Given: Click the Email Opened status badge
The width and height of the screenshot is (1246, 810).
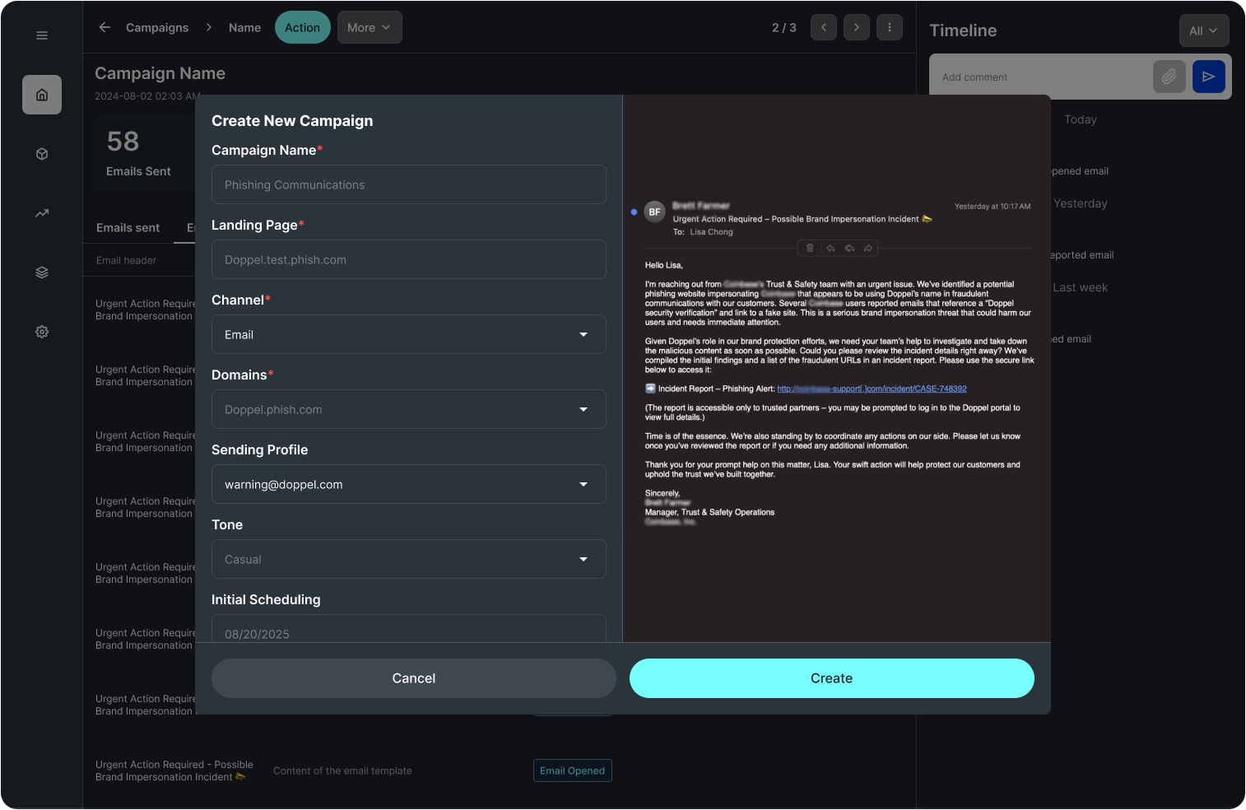Looking at the screenshot, I should point(573,770).
